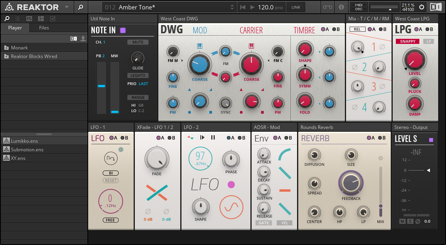The height and width of the screenshot is (245, 446).
Task: Click the Native Instruments logo in the header
Action: [x=436, y=7]
